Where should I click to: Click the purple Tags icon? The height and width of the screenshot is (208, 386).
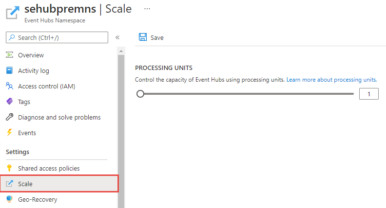9,102
